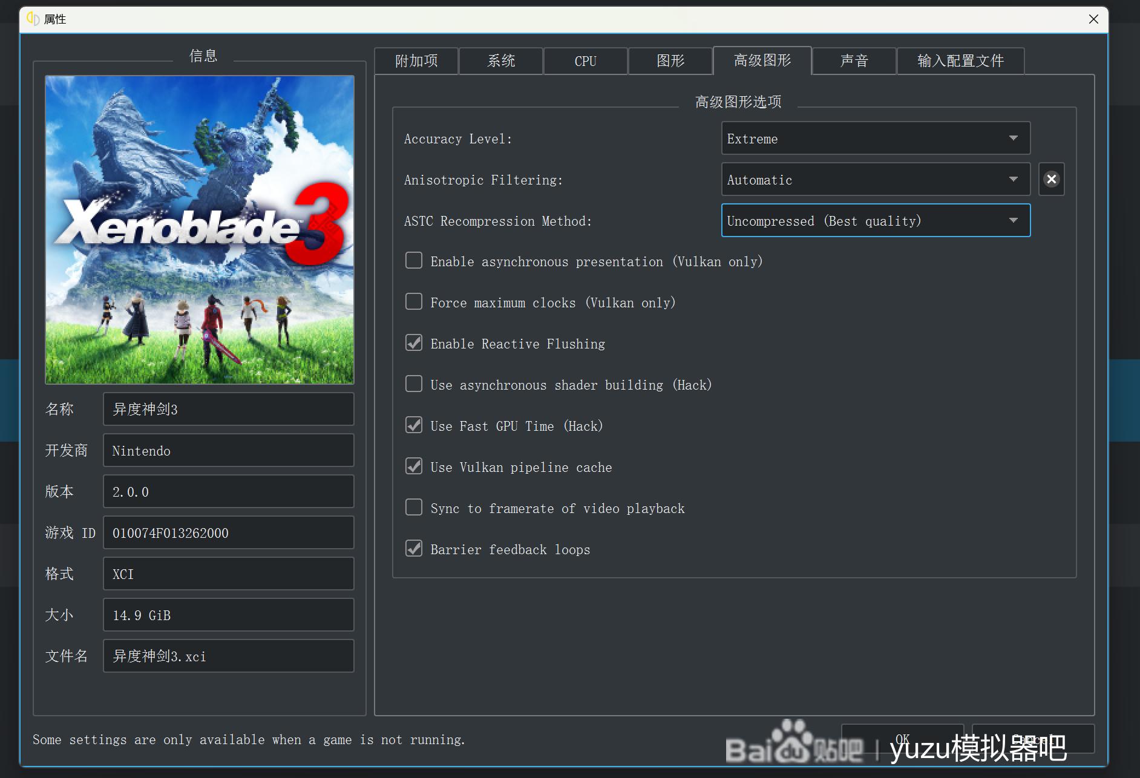1140x778 pixels.
Task: Select the 游戏 ID field 010074F013262000
Action: click(229, 532)
